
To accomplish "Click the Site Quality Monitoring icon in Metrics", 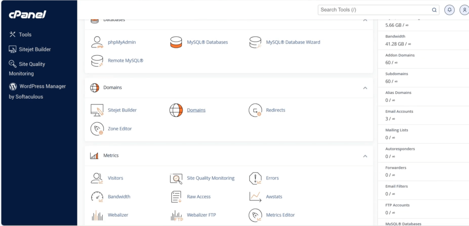I will 176,179.
